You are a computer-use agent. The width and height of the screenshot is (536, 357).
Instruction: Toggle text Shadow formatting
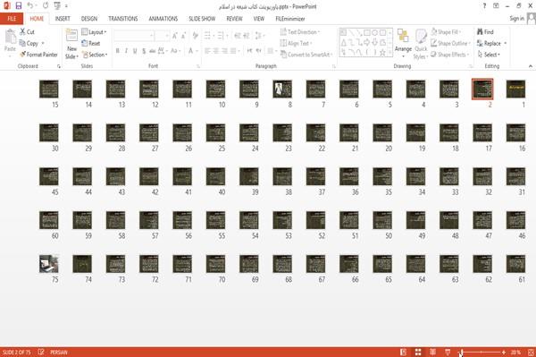tap(144, 51)
